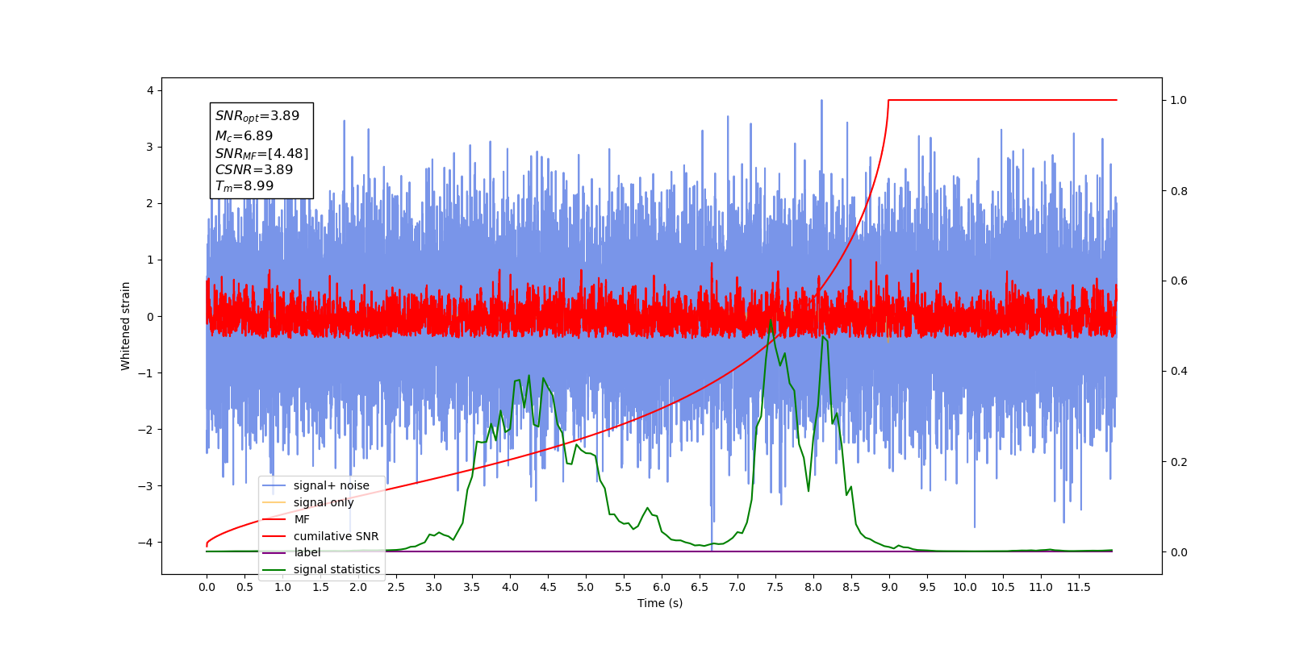Click the green signal statistics peak near 7.5 s

pos(771,320)
